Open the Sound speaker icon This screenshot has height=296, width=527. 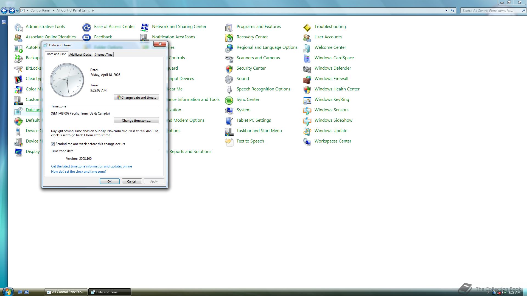229,79
